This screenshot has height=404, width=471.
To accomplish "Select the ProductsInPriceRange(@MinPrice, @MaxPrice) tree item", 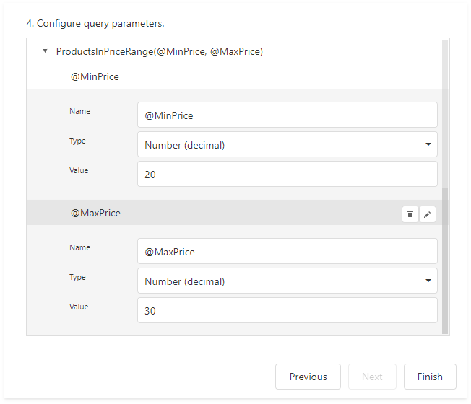I will point(159,51).
